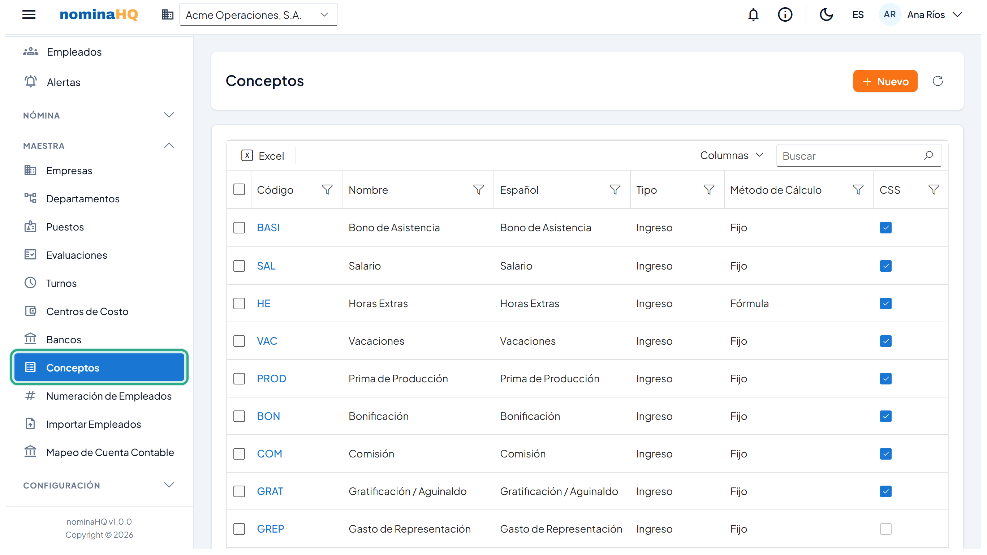Select all rows with header checkbox
Image resolution: width=987 pixels, height=555 pixels.
(x=239, y=189)
